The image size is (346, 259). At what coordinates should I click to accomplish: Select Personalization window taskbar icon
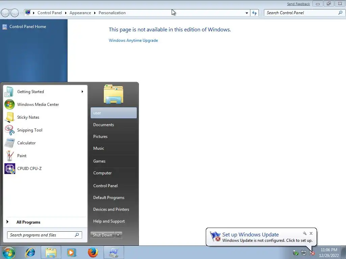[114, 252]
